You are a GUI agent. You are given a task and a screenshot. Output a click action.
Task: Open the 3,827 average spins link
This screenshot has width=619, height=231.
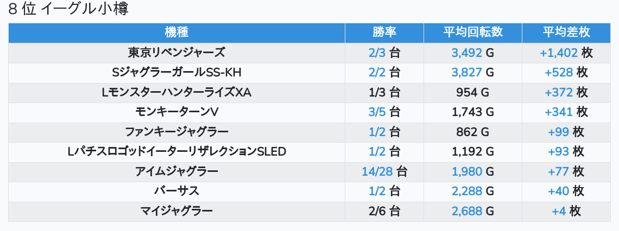(467, 73)
